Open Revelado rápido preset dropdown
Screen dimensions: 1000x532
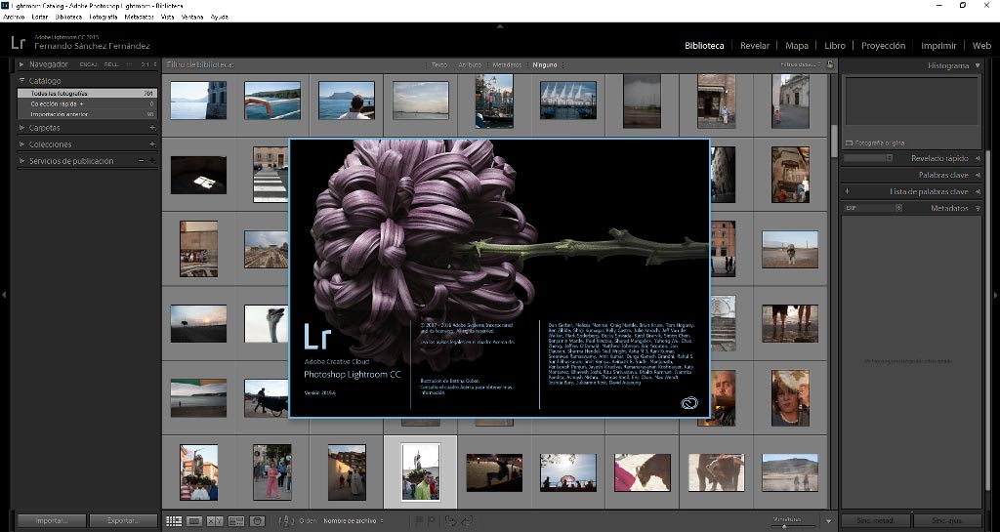tap(868, 158)
